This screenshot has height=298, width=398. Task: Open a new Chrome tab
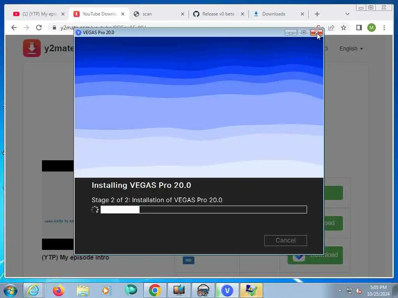click(317, 14)
